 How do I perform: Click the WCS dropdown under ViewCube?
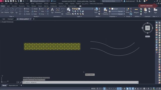point(148,36)
